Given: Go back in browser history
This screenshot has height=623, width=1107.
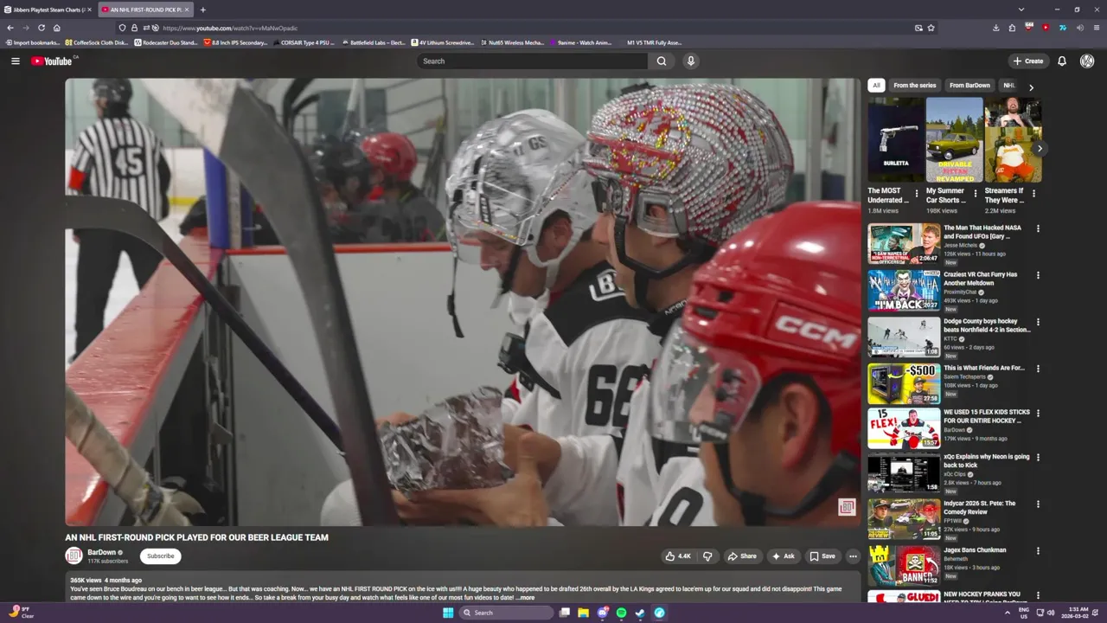Looking at the screenshot, I should (x=10, y=28).
